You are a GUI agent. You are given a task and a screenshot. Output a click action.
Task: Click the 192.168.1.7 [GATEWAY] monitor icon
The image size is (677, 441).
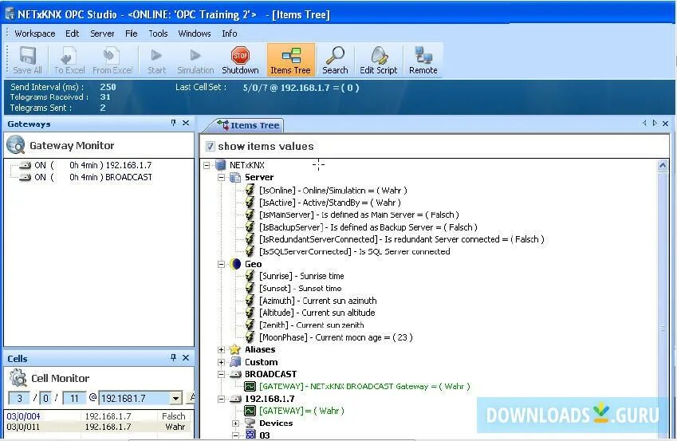(x=250, y=411)
